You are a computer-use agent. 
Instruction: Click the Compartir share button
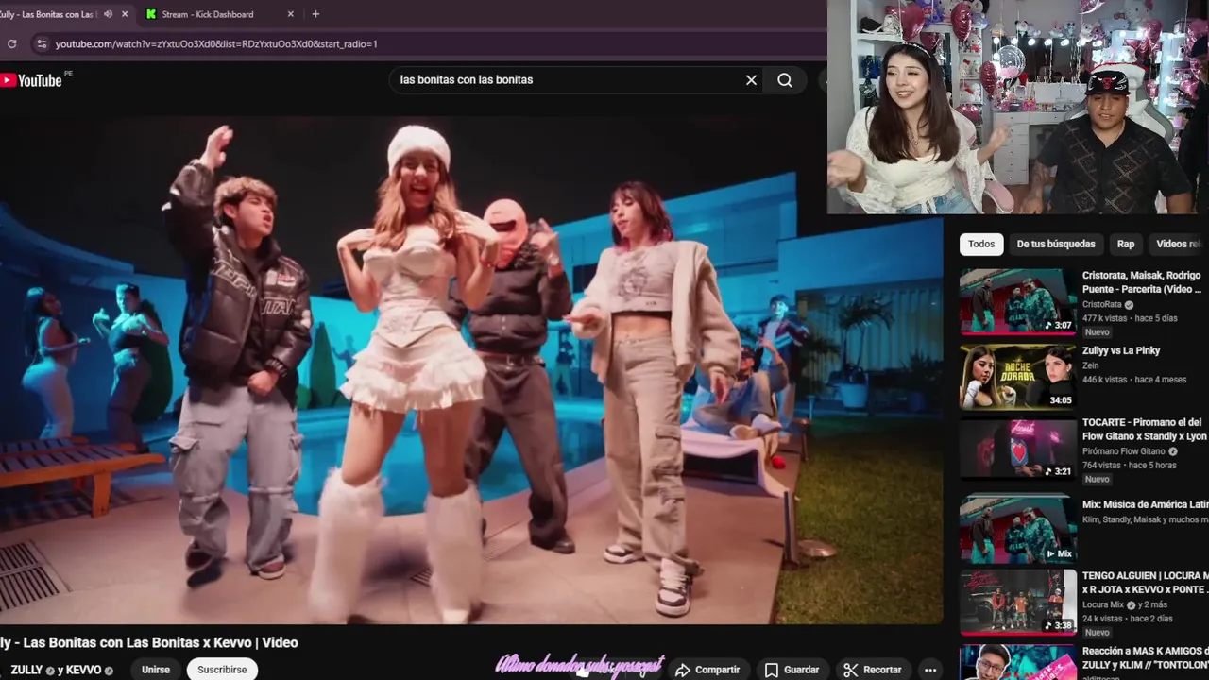point(707,670)
